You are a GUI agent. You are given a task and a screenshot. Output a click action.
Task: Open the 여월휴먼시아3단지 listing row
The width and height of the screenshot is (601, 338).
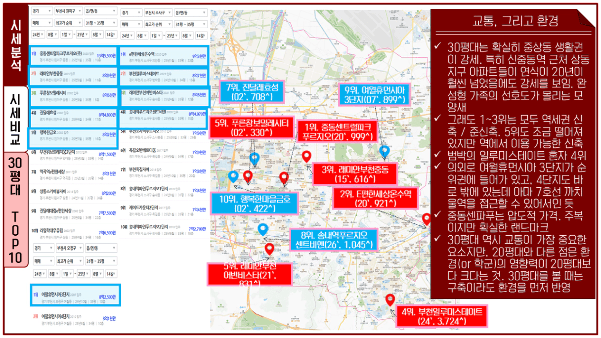click(75, 296)
